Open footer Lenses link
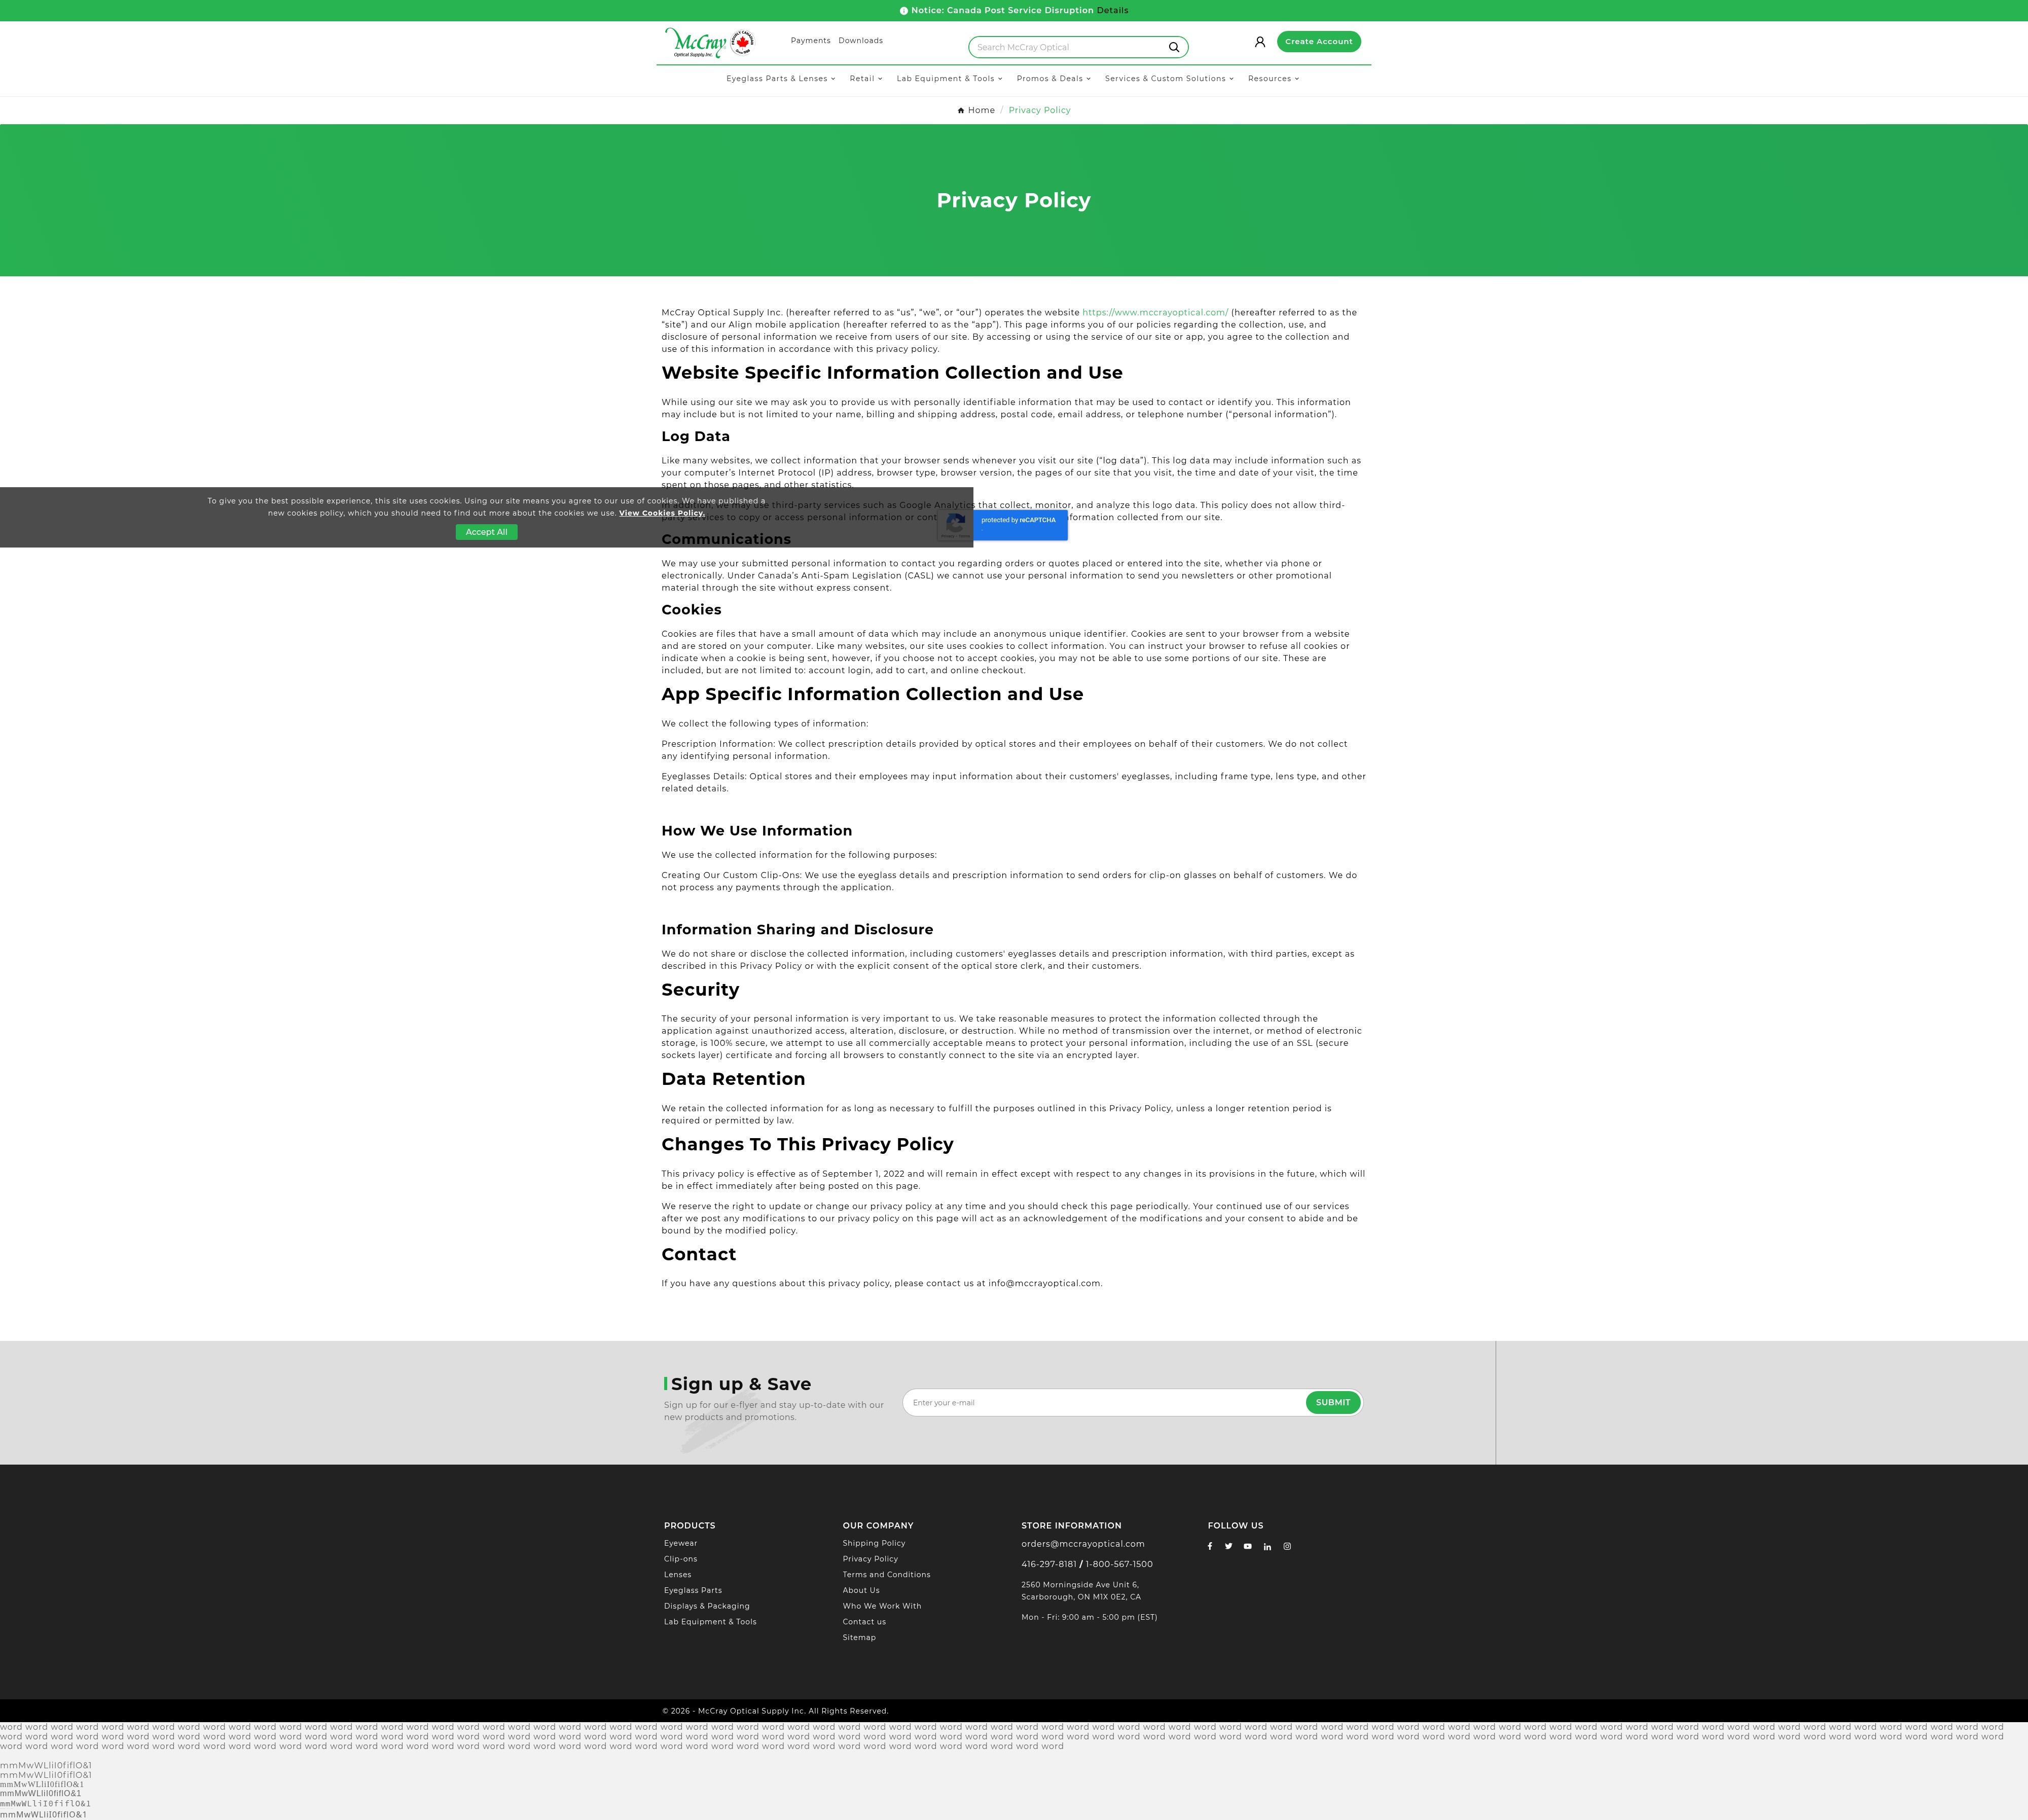The image size is (2028, 1820). pyautogui.click(x=678, y=1575)
